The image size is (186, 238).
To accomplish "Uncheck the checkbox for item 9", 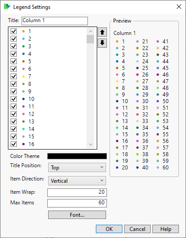I will [x=14, y=92].
